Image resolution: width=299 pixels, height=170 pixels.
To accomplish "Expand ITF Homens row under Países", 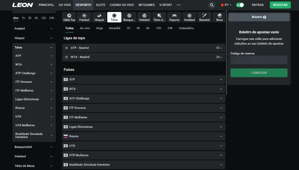I will pyautogui.click(x=144, y=108).
